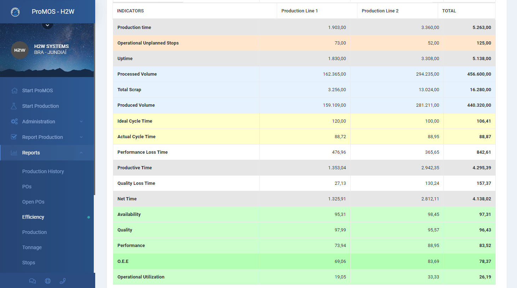Go to the Stops report
The image size is (517, 288).
tap(29, 263)
